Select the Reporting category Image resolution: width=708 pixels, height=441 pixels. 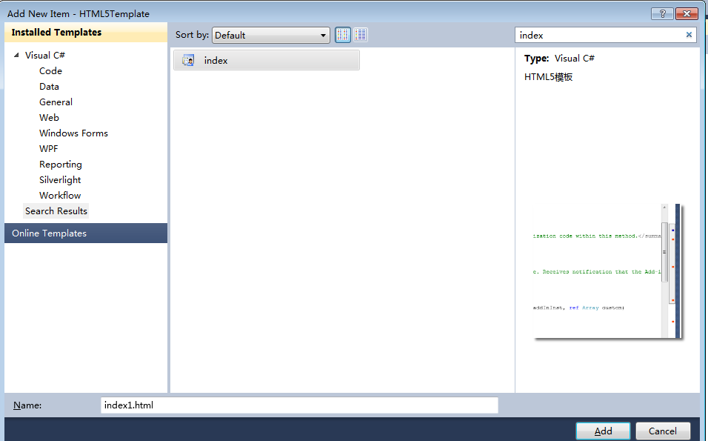(61, 165)
